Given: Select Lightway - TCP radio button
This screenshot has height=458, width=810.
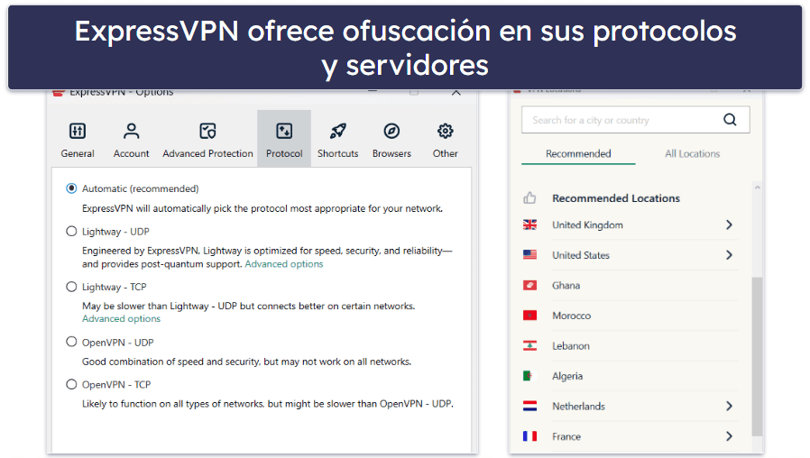Looking at the screenshot, I should [x=71, y=287].
